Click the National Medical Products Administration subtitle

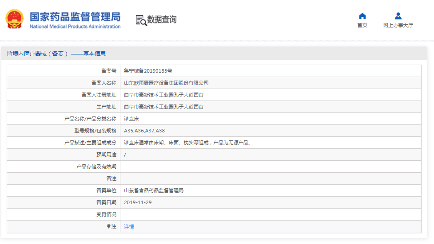tap(75, 27)
